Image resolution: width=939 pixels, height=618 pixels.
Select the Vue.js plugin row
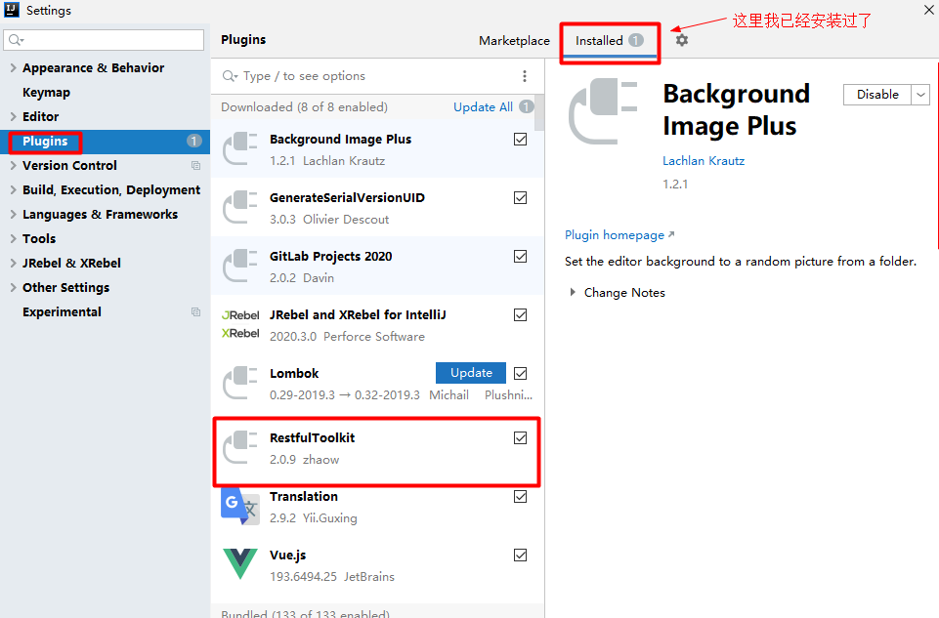pos(377,565)
